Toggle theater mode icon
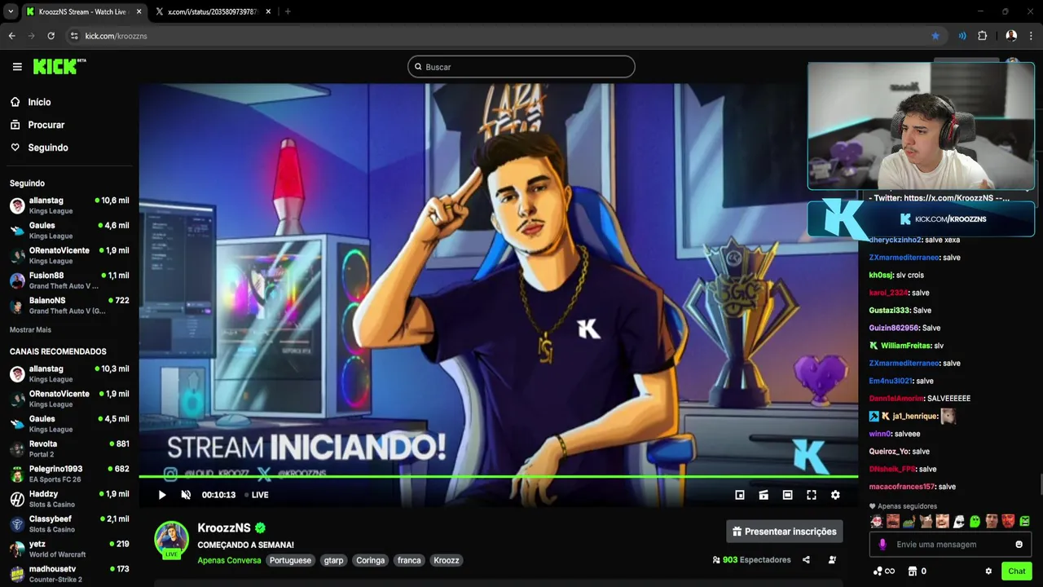 787,495
